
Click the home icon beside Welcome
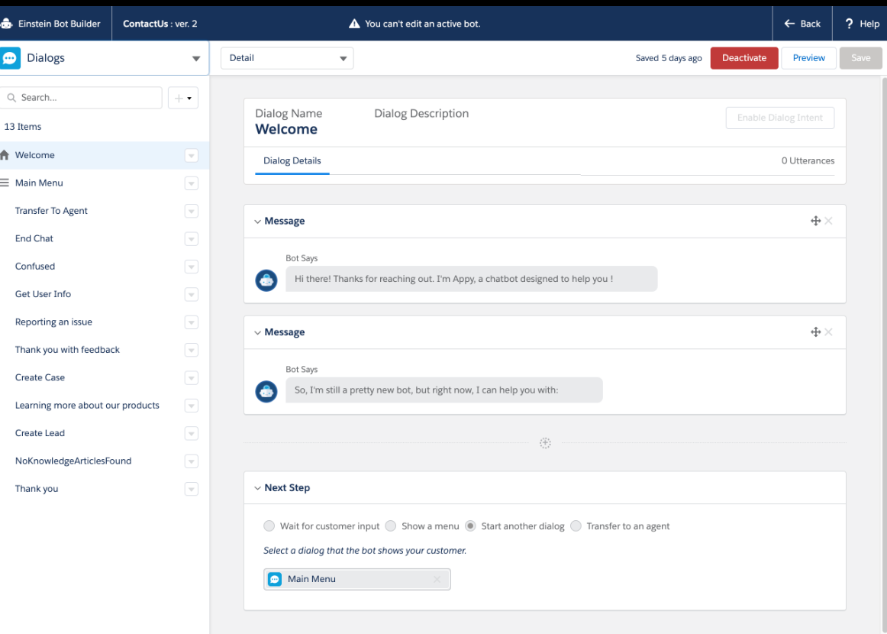[5, 154]
